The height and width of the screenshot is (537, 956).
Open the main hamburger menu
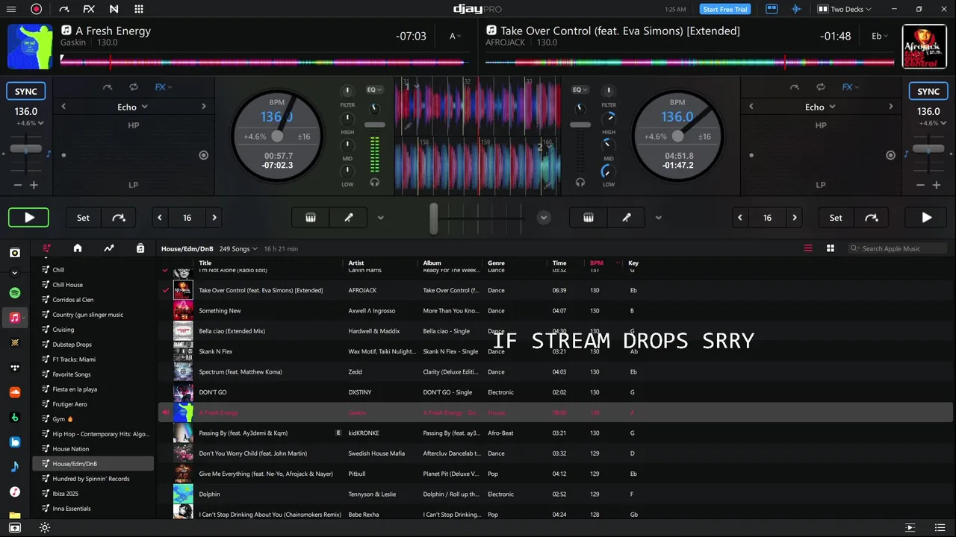coord(11,9)
